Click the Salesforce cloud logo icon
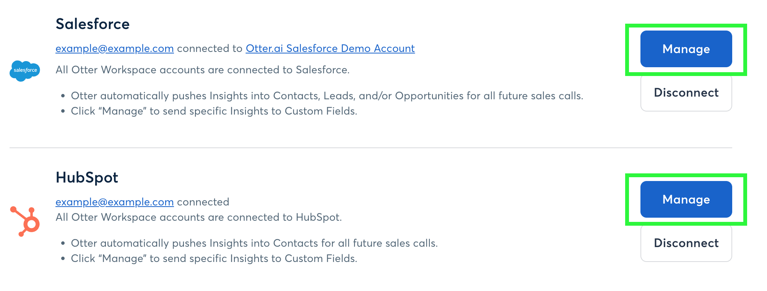Image resolution: width=767 pixels, height=291 pixels. pyautogui.click(x=25, y=71)
